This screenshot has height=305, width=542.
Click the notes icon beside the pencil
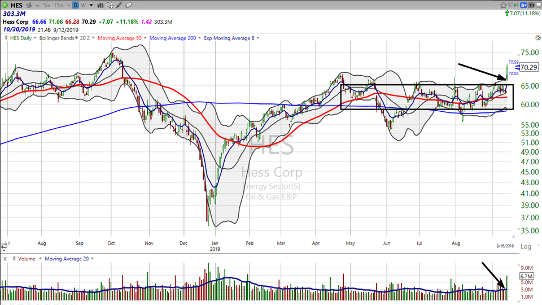coord(129,5)
